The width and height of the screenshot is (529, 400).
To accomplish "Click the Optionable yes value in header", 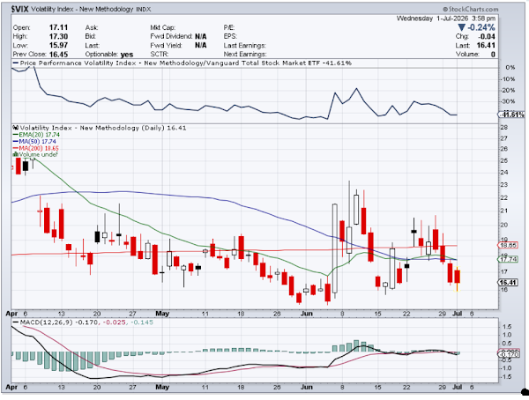I will point(127,55).
